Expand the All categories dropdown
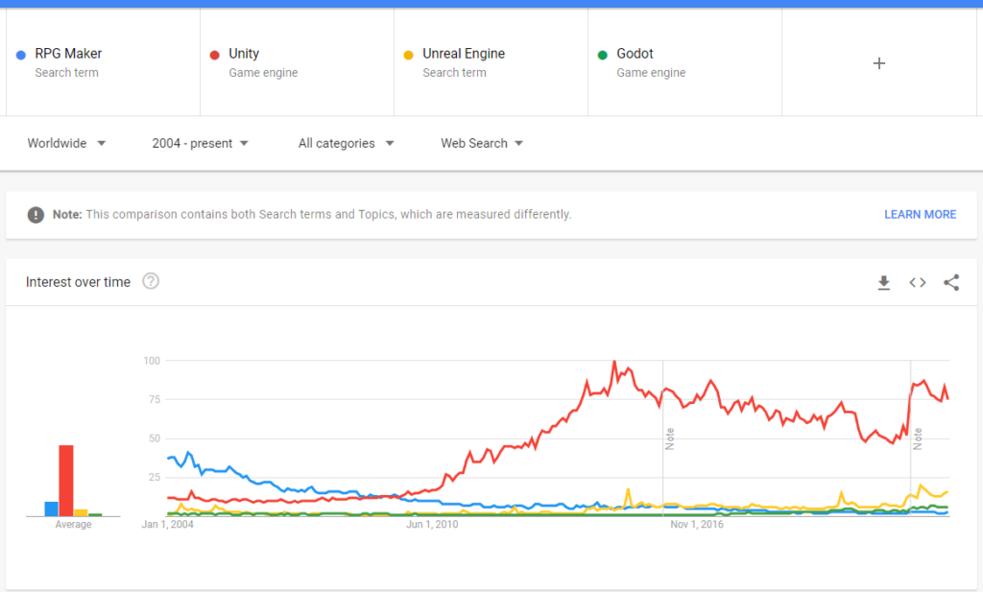Screen dimensions: 983x592 (x=346, y=144)
